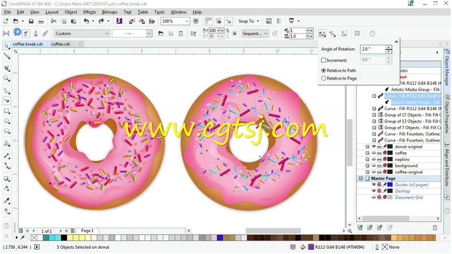This screenshot has width=452, height=254.
Task: Pick the black color swatch in palette
Action: click(x=64, y=238)
